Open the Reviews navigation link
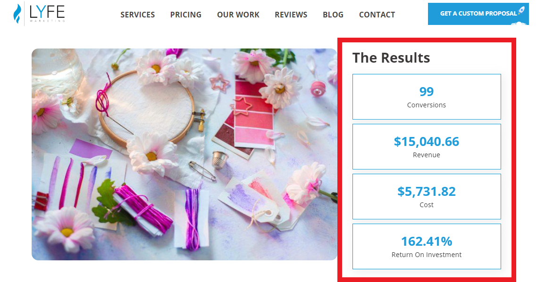The image size is (545, 282). [291, 15]
